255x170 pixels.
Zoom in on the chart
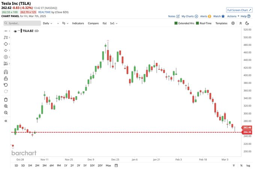6,106
